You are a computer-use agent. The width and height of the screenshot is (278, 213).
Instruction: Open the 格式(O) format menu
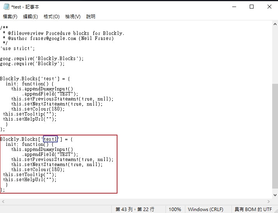click(x=52, y=17)
